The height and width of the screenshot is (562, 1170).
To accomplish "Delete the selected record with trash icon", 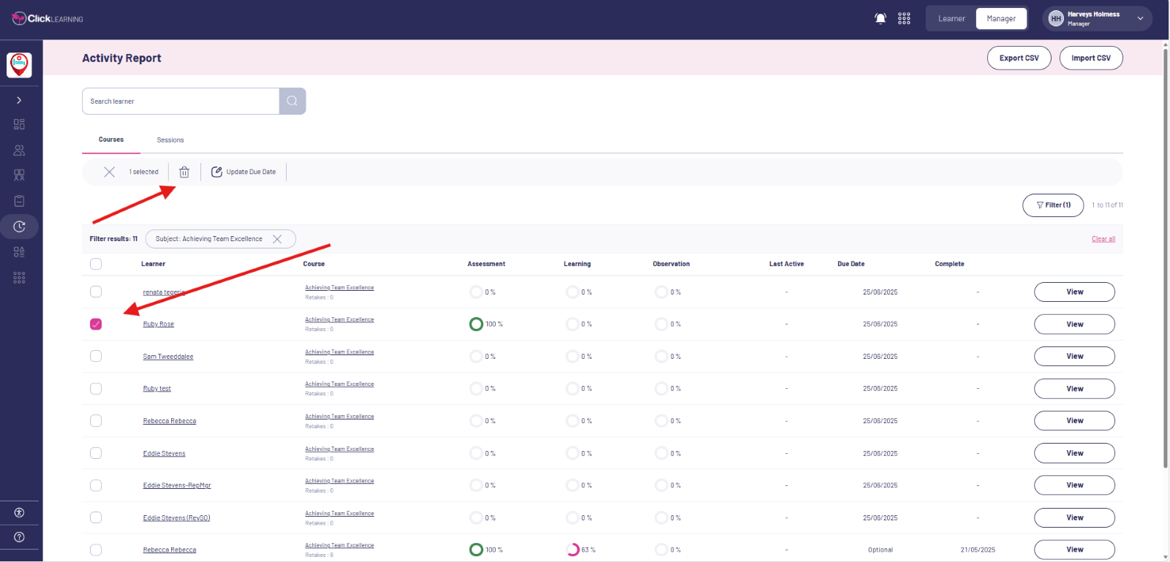I will coord(184,172).
